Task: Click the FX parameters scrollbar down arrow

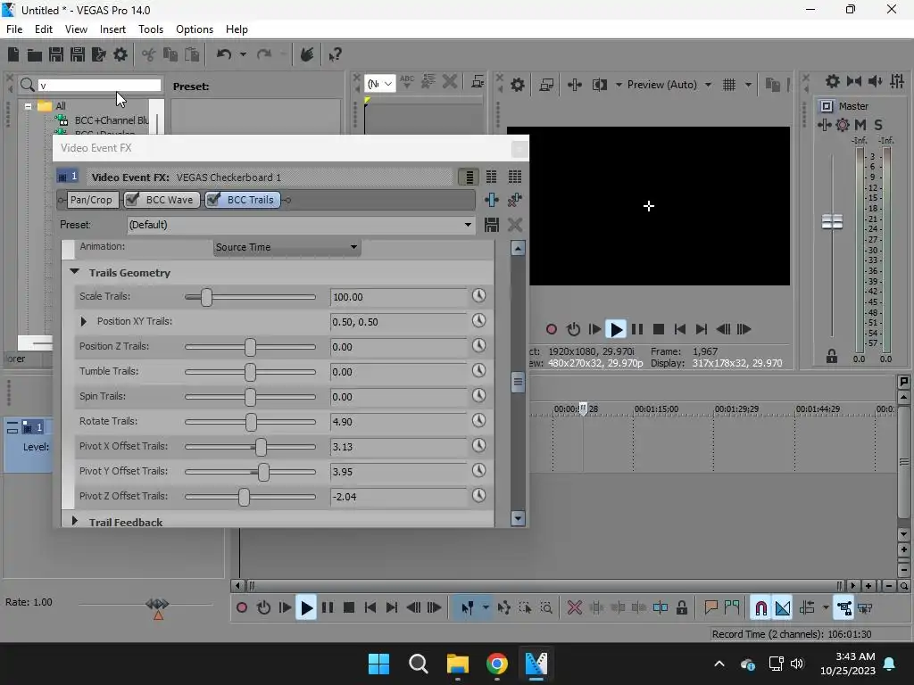Action: [518, 518]
